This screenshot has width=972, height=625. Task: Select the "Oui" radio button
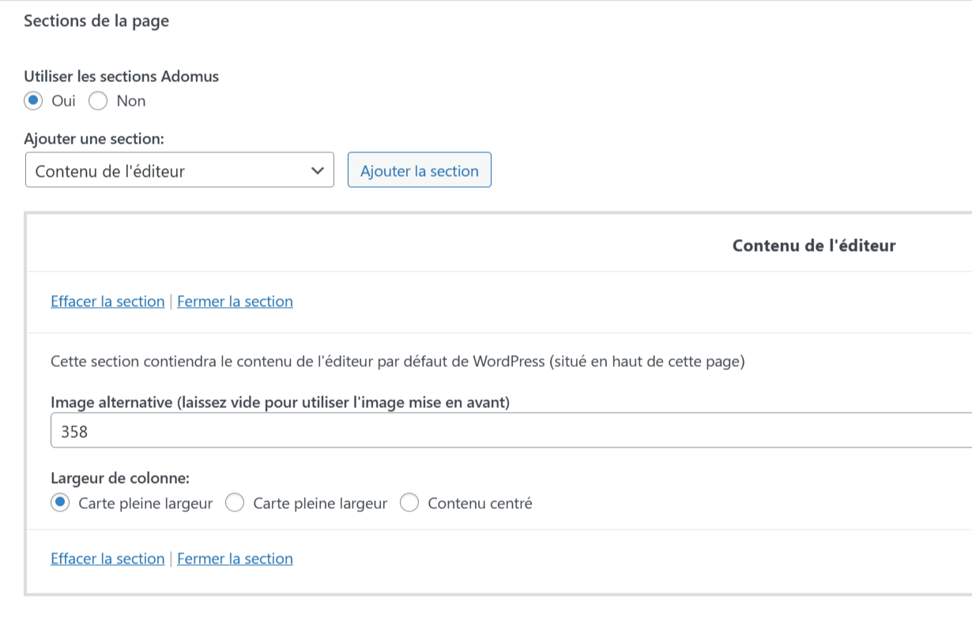(33, 101)
